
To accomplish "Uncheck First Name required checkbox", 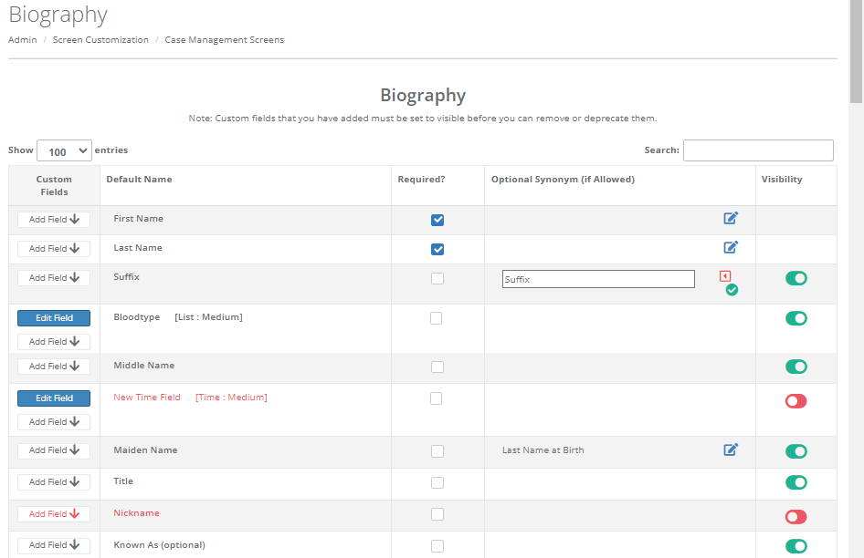I will (437, 220).
